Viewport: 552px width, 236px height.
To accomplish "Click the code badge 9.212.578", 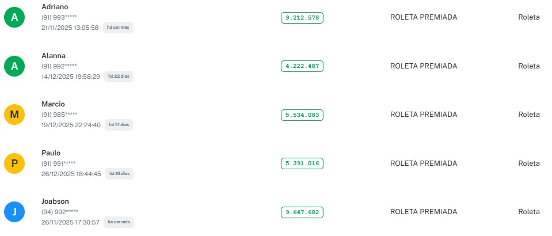I will (302, 18).
